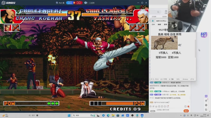
Task: Open the clock showing 23:41
Action: [x=204, y=115]
